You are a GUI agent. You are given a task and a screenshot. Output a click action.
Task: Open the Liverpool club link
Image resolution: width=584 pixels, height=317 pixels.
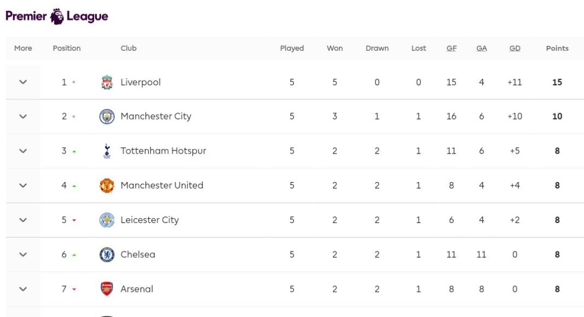click(141, 83)
